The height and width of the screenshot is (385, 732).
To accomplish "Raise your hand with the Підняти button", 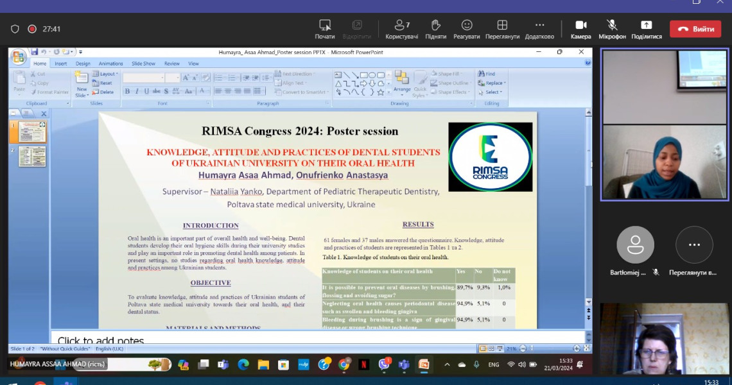I will [x=435, y=29].
